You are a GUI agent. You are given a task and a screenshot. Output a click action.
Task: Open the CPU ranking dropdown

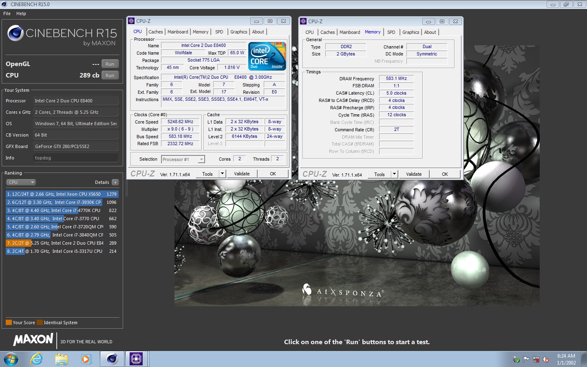(21, 182)
